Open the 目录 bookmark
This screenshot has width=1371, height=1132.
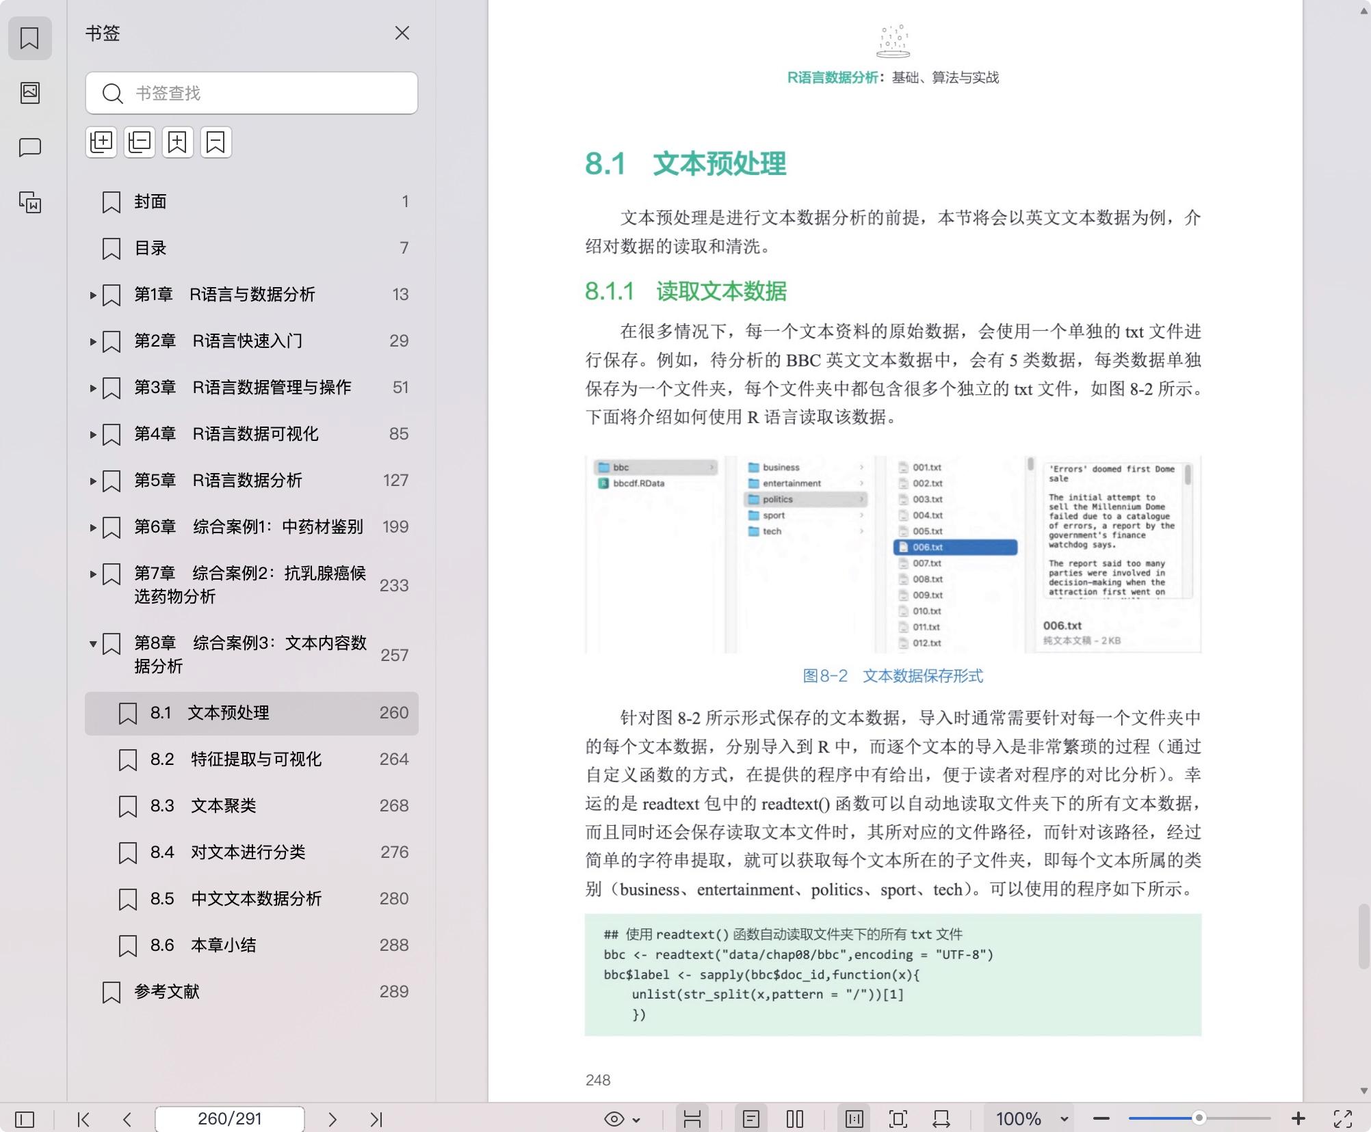252,248
